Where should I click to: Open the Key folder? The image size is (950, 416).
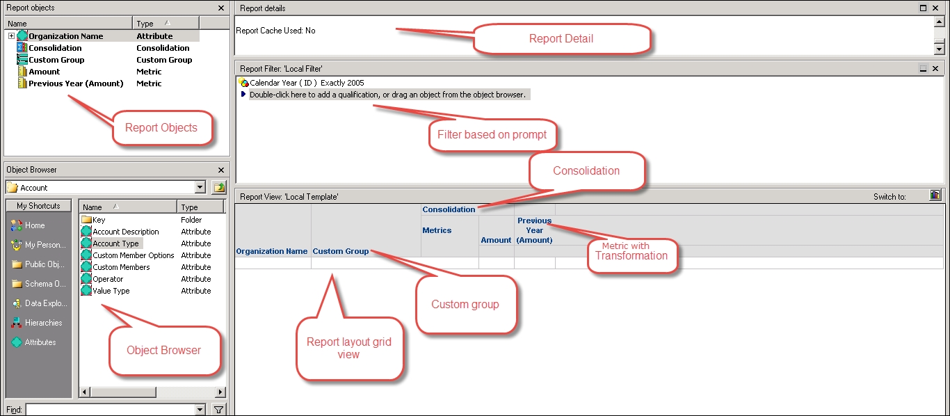[93, 220]
